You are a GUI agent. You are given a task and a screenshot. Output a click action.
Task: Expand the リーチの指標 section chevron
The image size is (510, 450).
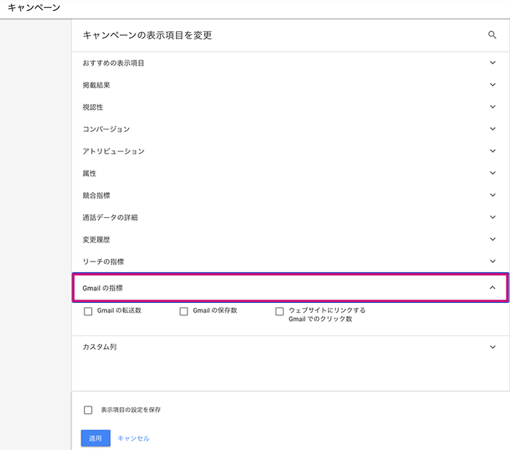(493, 261)
